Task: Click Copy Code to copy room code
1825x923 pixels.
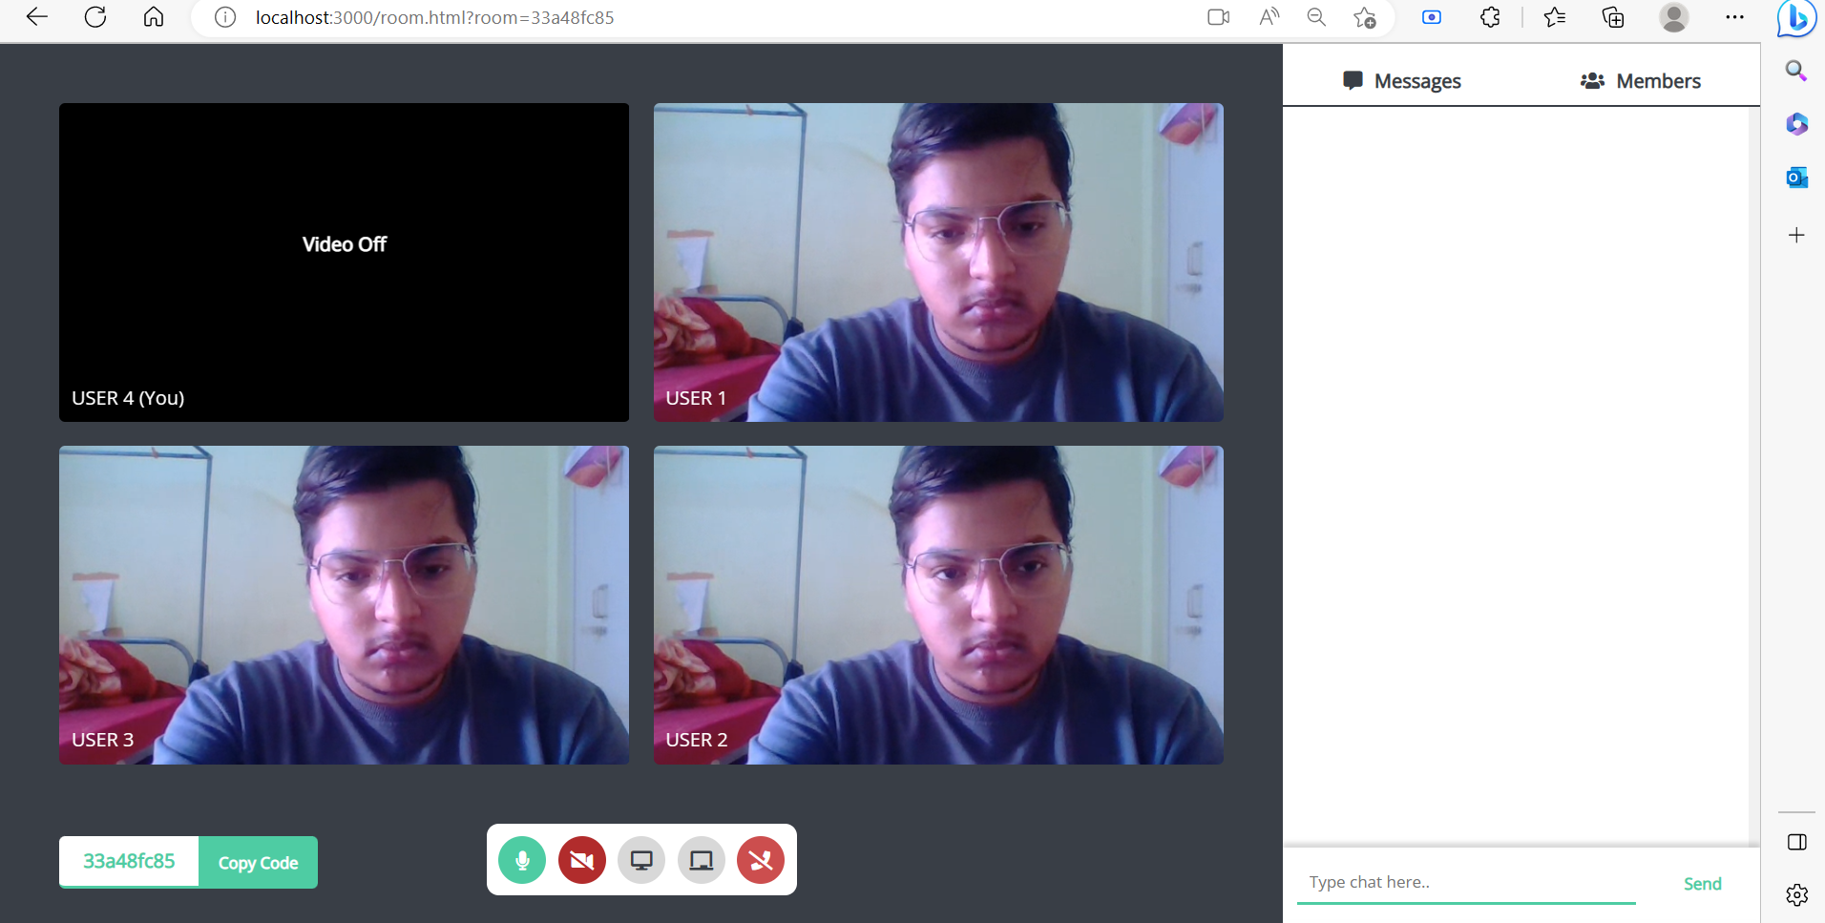Action: [x=257, y=861]
